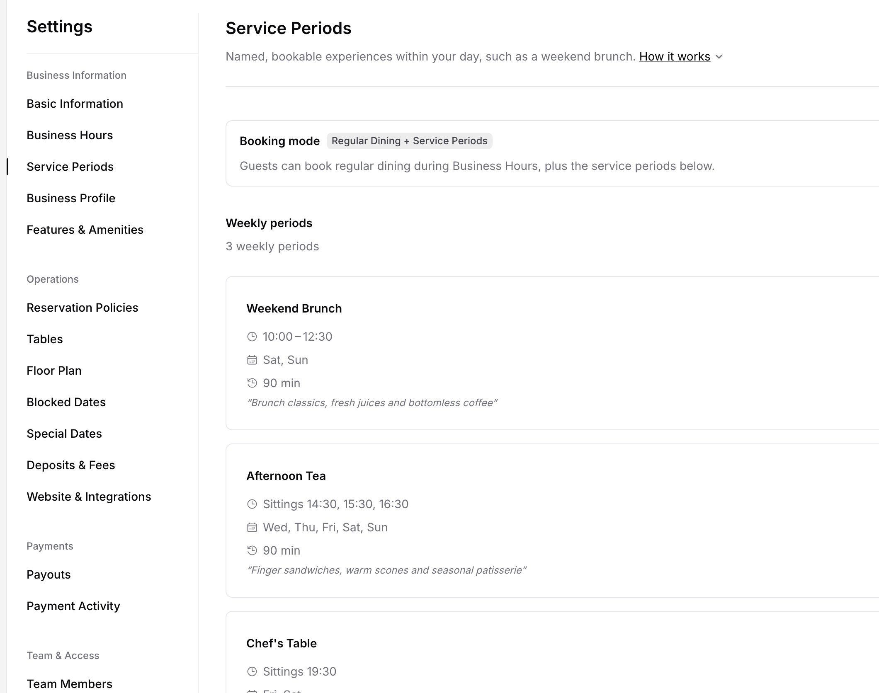Open the How it works link
This screenshot has height=693, width=879.
point(675,56)
